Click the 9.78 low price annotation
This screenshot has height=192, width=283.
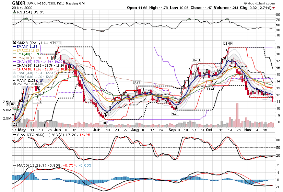[x=175, y=114]
